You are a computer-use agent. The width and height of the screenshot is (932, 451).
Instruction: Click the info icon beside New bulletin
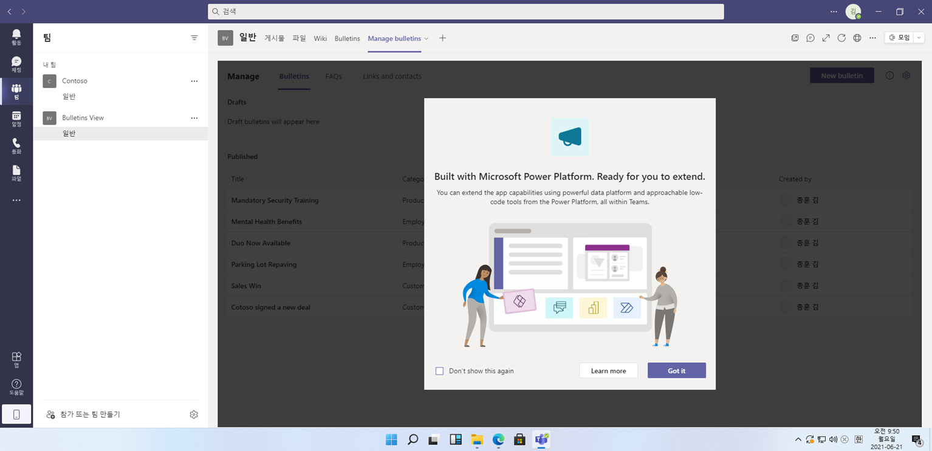point(889,76)
